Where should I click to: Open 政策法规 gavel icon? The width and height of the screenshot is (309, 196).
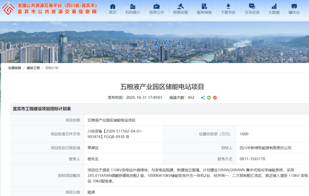(180, 6)
